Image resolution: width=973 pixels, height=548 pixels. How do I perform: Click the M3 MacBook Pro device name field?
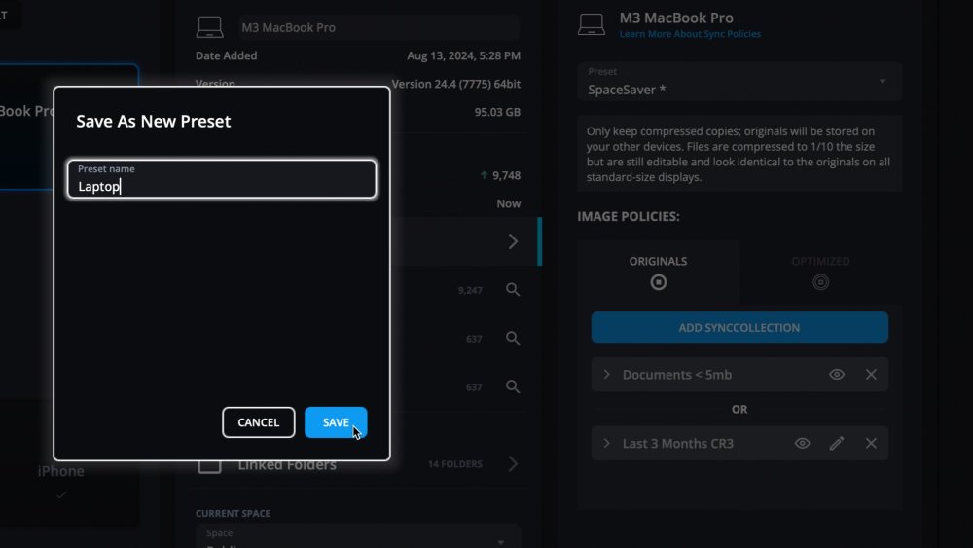pos(379,27)
